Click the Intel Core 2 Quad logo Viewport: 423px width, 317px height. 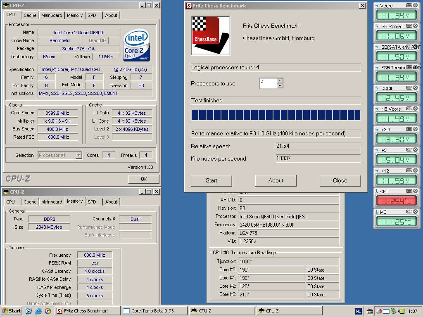point(136,45)
